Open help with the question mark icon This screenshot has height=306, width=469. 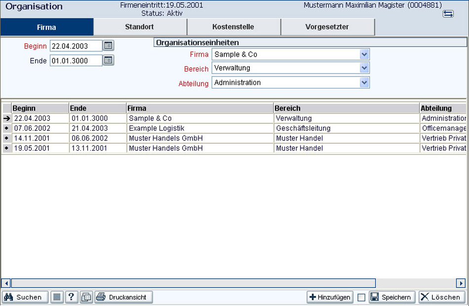click(x=71, y=297)
